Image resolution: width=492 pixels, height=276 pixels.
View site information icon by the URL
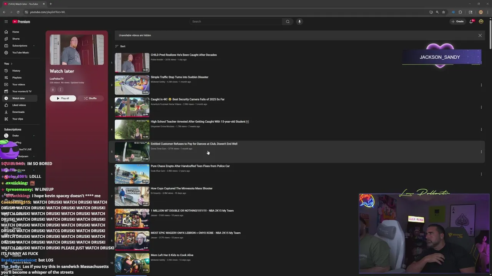[x=27, y=12]
